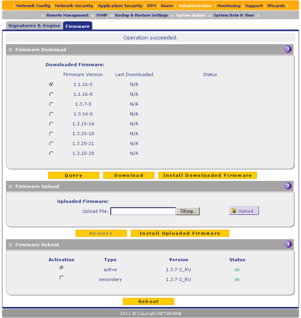
Task: Switch to Signatures & Engine tab
Action: [34, 26]
